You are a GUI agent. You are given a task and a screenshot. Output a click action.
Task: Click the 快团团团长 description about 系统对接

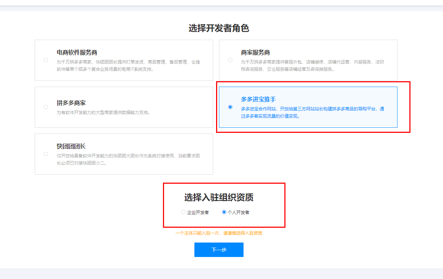pyautogui.click(x=128, y=159)
